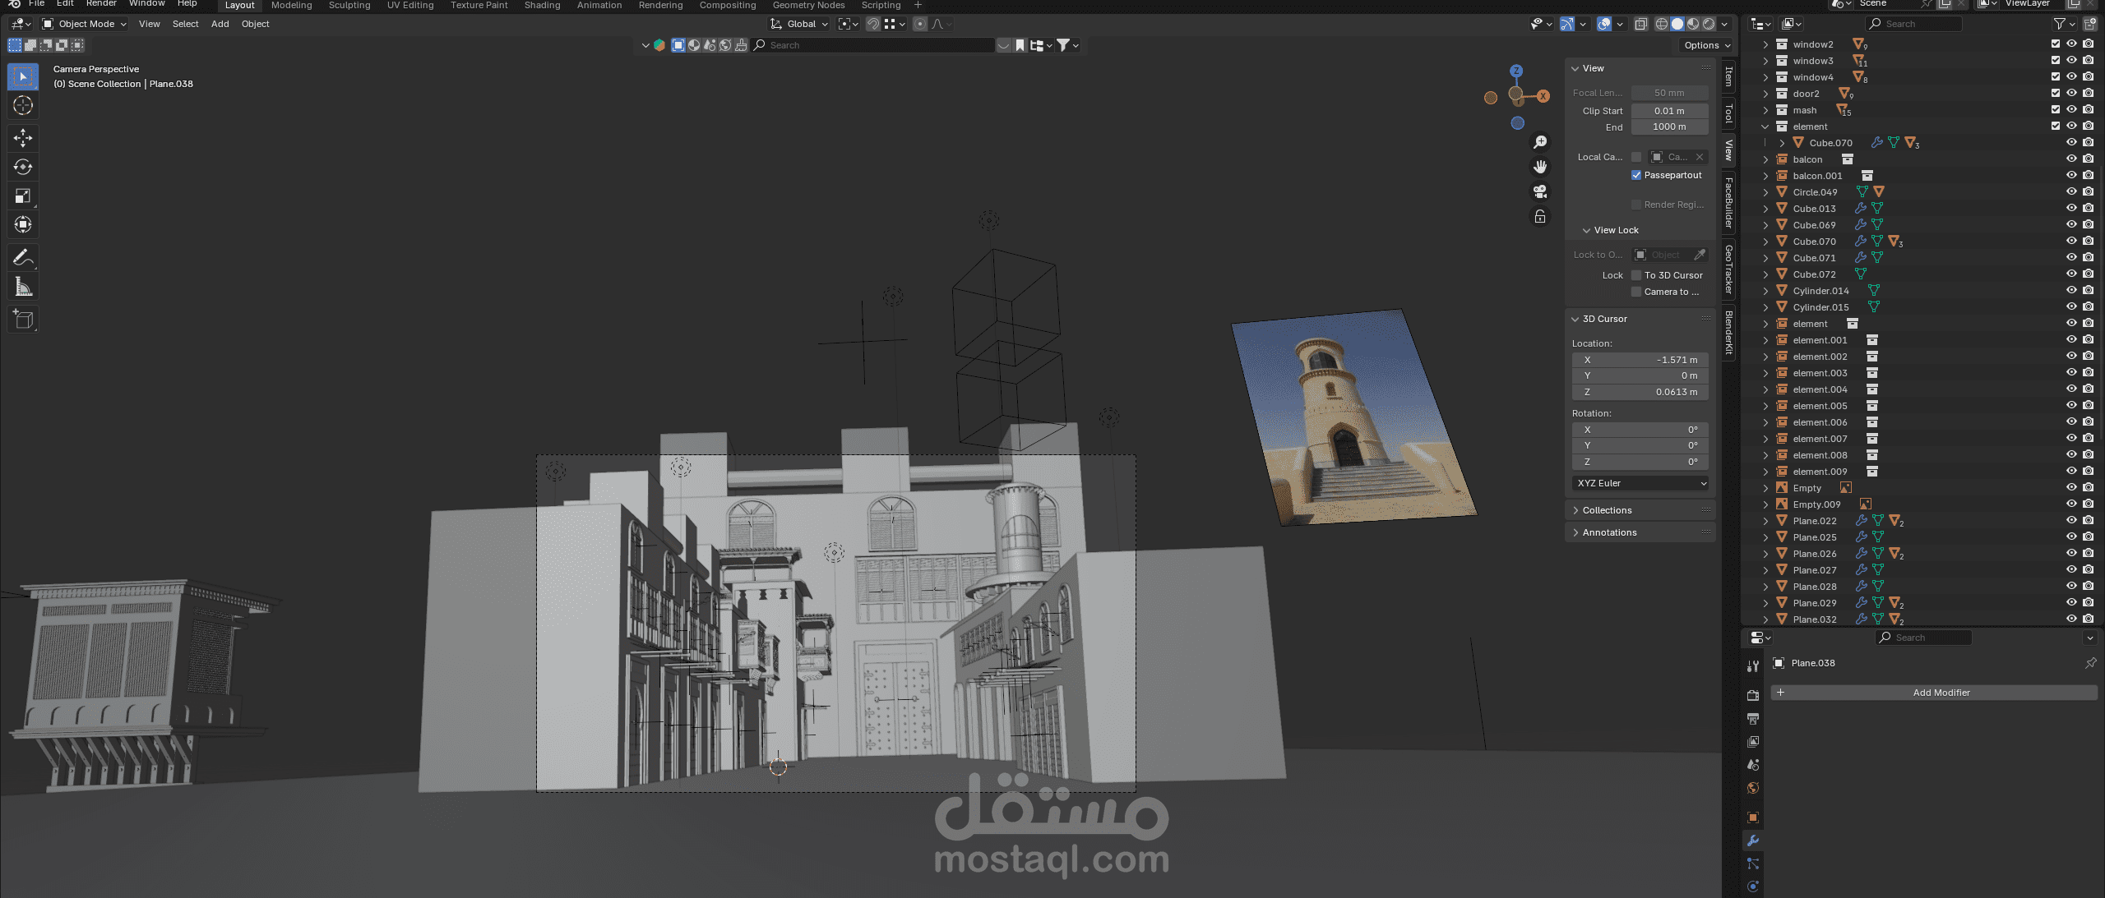Viewport: 2105px width, 898px height.
Task: Activate the Annotate pencil tool
Action: click(23, 257)
